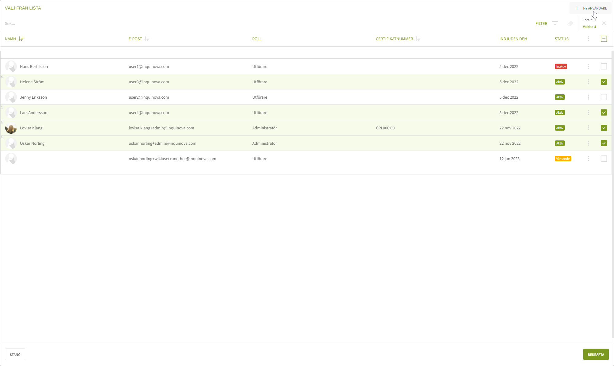Open Hans Bertilsson's three-dot menu
The width and height of the screenshot is (614, 366).
(x=588, y=66)
